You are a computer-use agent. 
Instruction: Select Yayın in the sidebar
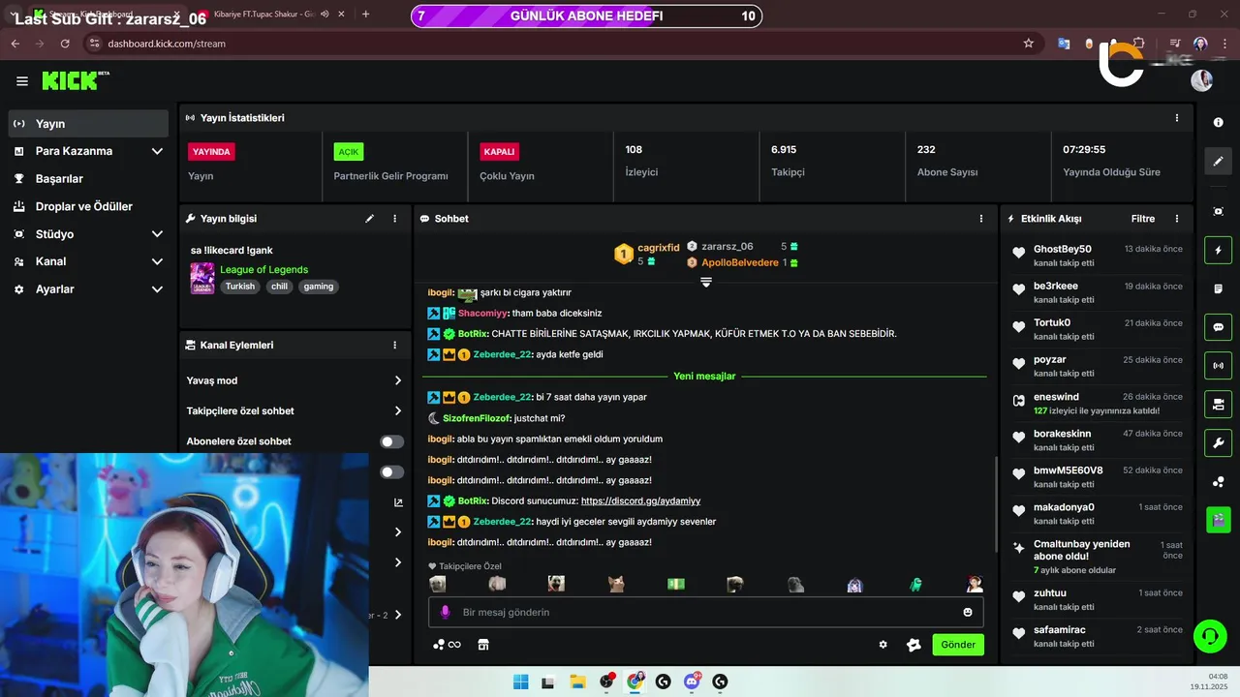pyautogui.click(x=88, y=124)
